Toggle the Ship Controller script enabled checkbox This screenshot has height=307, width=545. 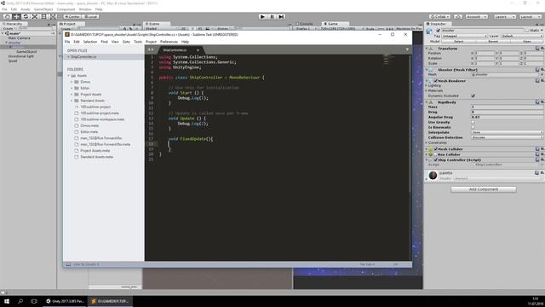(435, 159)
